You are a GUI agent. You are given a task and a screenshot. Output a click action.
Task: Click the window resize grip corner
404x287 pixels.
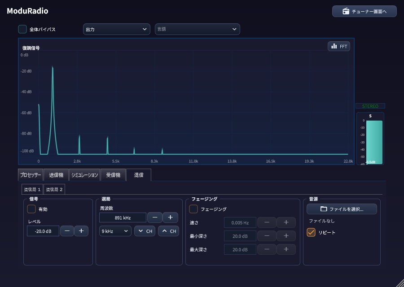point(400,283)
